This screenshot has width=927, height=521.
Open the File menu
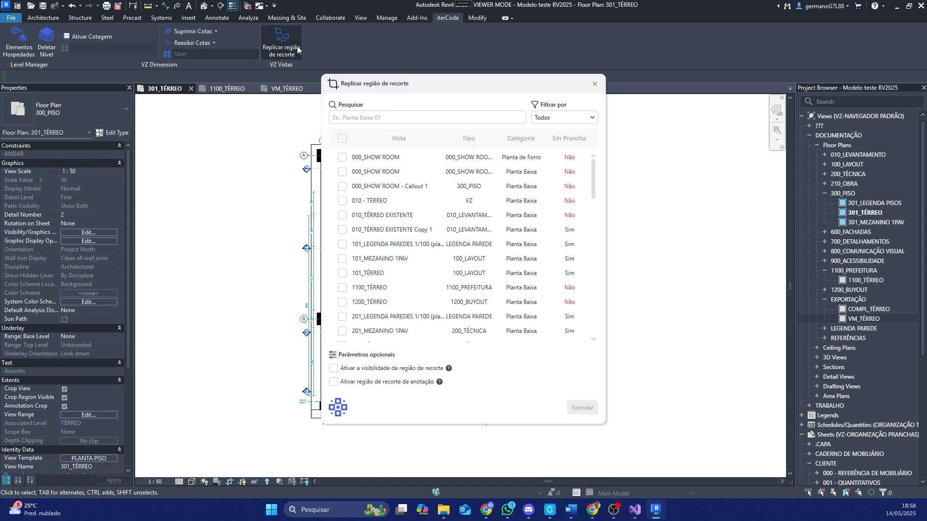tap(11, 18)
